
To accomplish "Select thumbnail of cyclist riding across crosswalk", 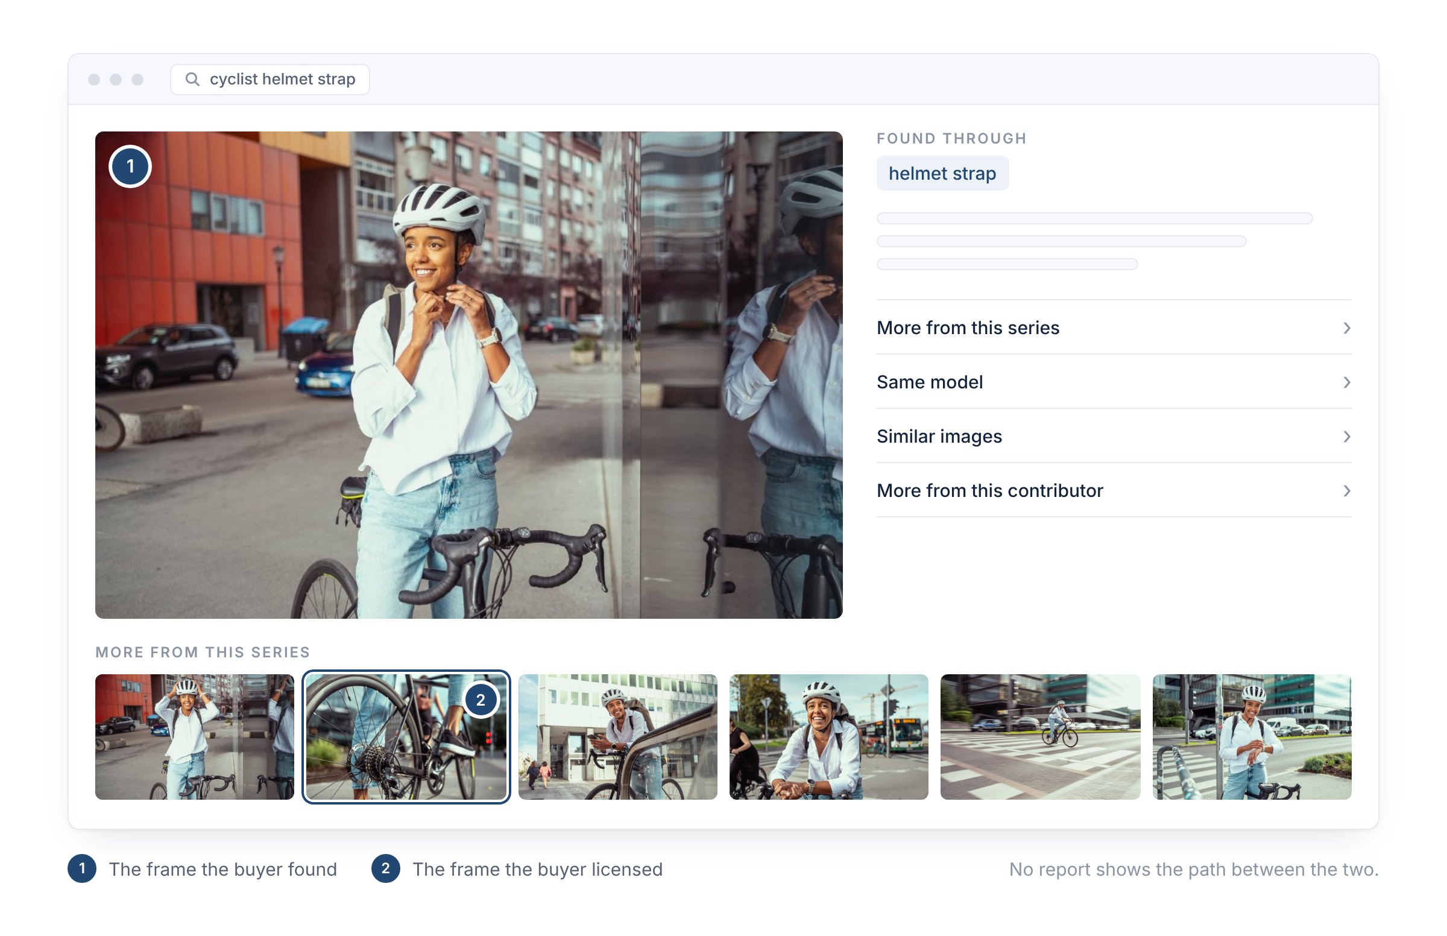I will coord(1040,736).
